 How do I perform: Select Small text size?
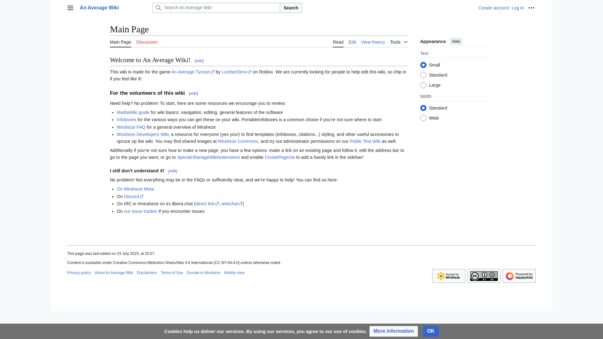pos(423,65)
